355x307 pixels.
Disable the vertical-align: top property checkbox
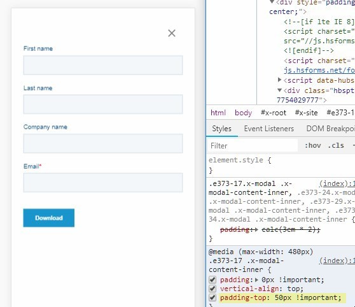212,289
